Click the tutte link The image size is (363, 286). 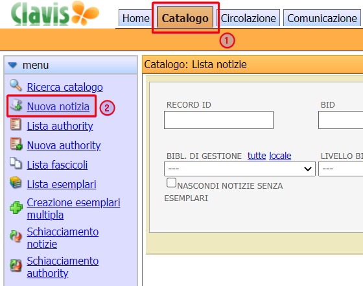click(x=257, y=156)
